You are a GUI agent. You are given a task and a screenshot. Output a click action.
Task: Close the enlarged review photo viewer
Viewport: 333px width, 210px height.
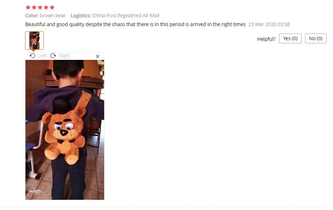pos(97,56)
